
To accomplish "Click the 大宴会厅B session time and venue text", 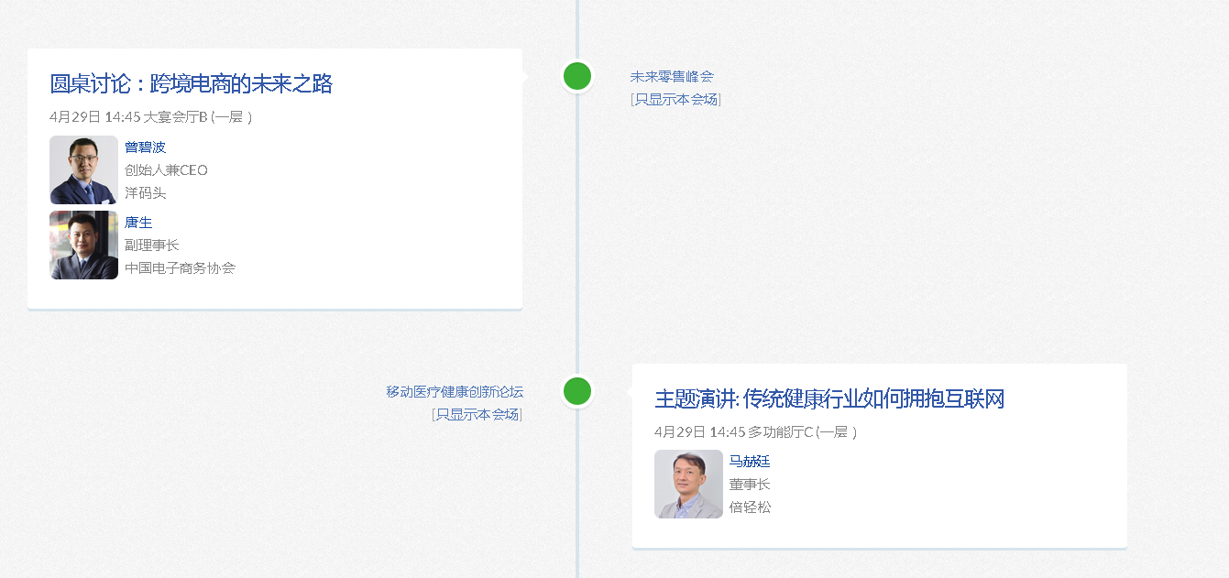I will [151, 117].
